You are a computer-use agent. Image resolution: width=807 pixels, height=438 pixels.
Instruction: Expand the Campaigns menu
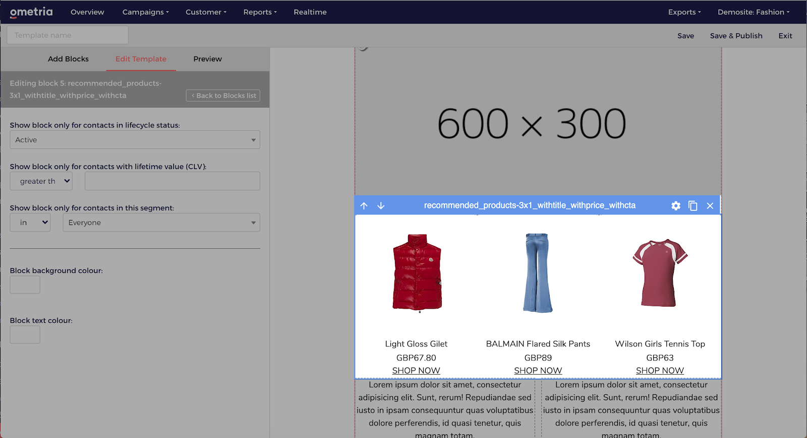146,12
